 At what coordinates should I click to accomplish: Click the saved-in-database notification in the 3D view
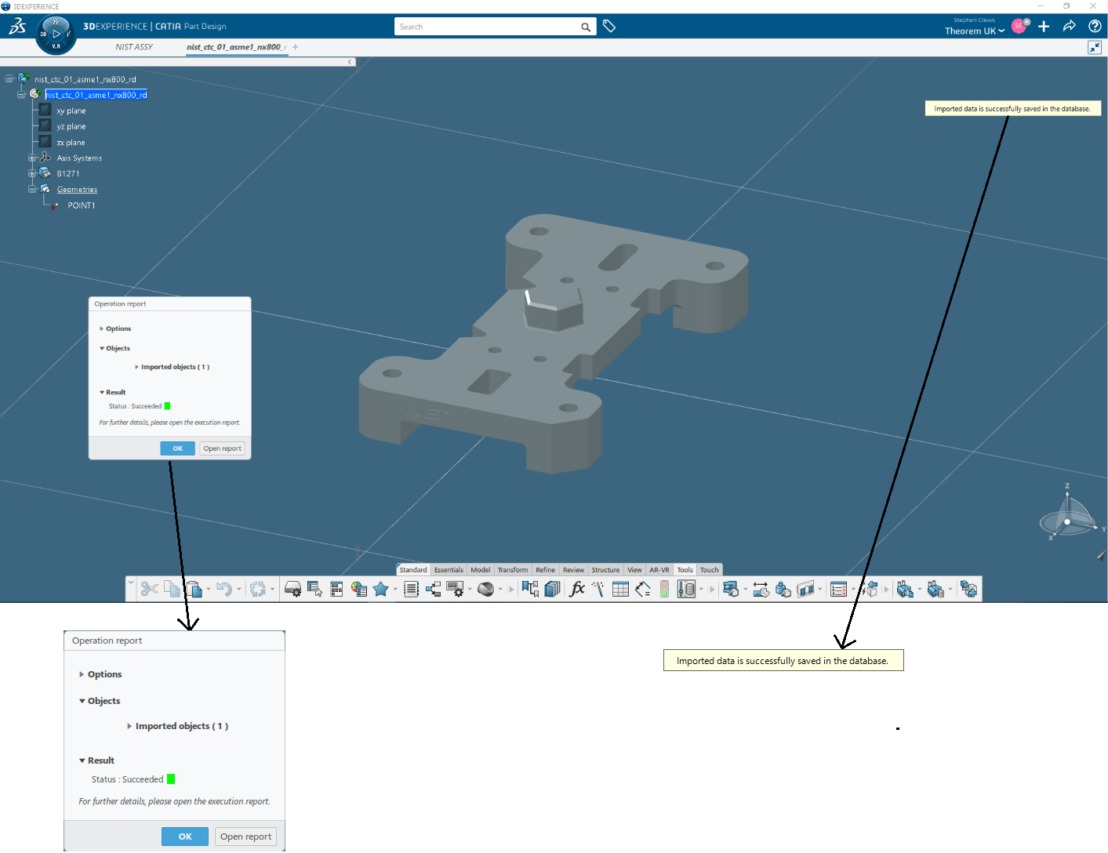pyautogui.click(x=1012, y=109)
